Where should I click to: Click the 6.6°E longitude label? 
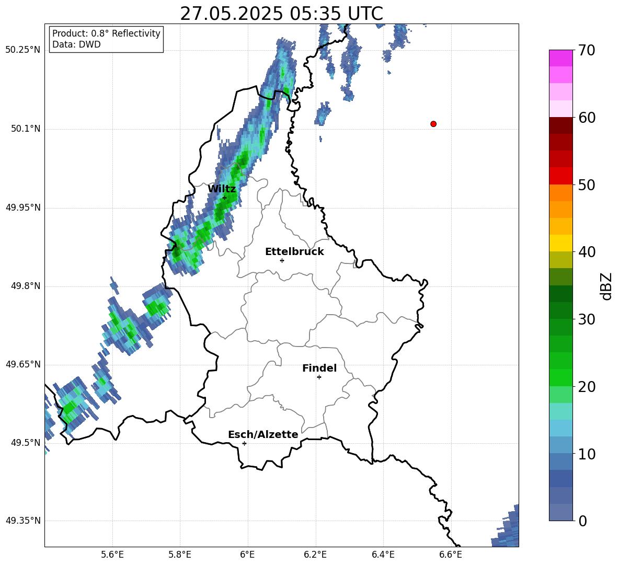451,555
